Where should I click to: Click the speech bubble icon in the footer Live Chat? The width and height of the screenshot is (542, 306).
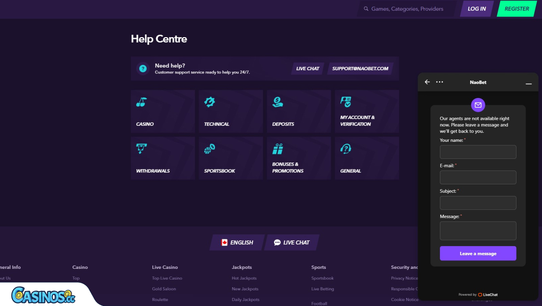click(277, 242)
